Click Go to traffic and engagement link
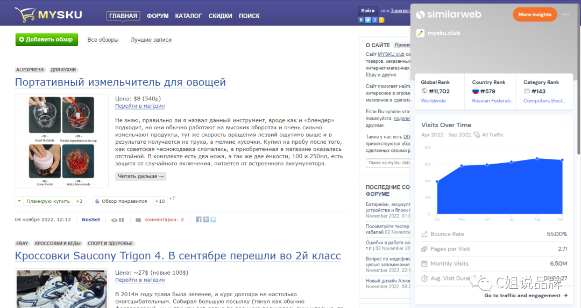581x308 pixels. [526, 296]
